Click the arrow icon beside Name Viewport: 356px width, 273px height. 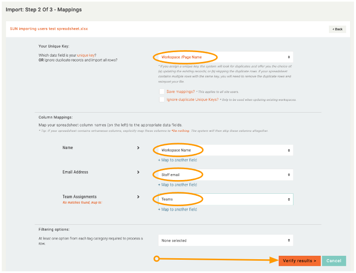coord(138,148)
